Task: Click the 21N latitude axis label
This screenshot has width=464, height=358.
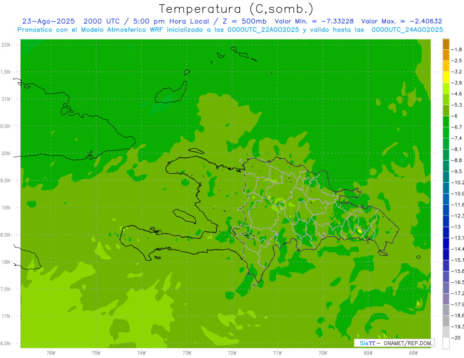Action: click(x=6, y=99)
